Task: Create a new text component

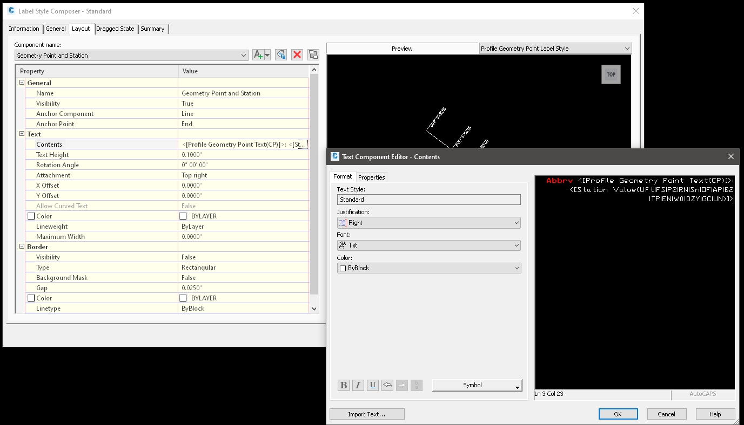Action: pos(258,54)
